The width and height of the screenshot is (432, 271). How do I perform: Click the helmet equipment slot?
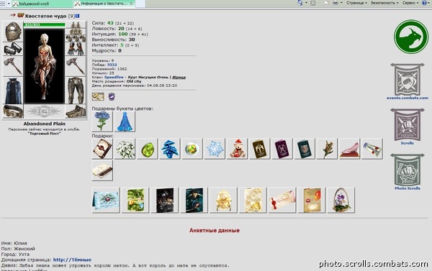pyautogui.click(x=13, y=32)
